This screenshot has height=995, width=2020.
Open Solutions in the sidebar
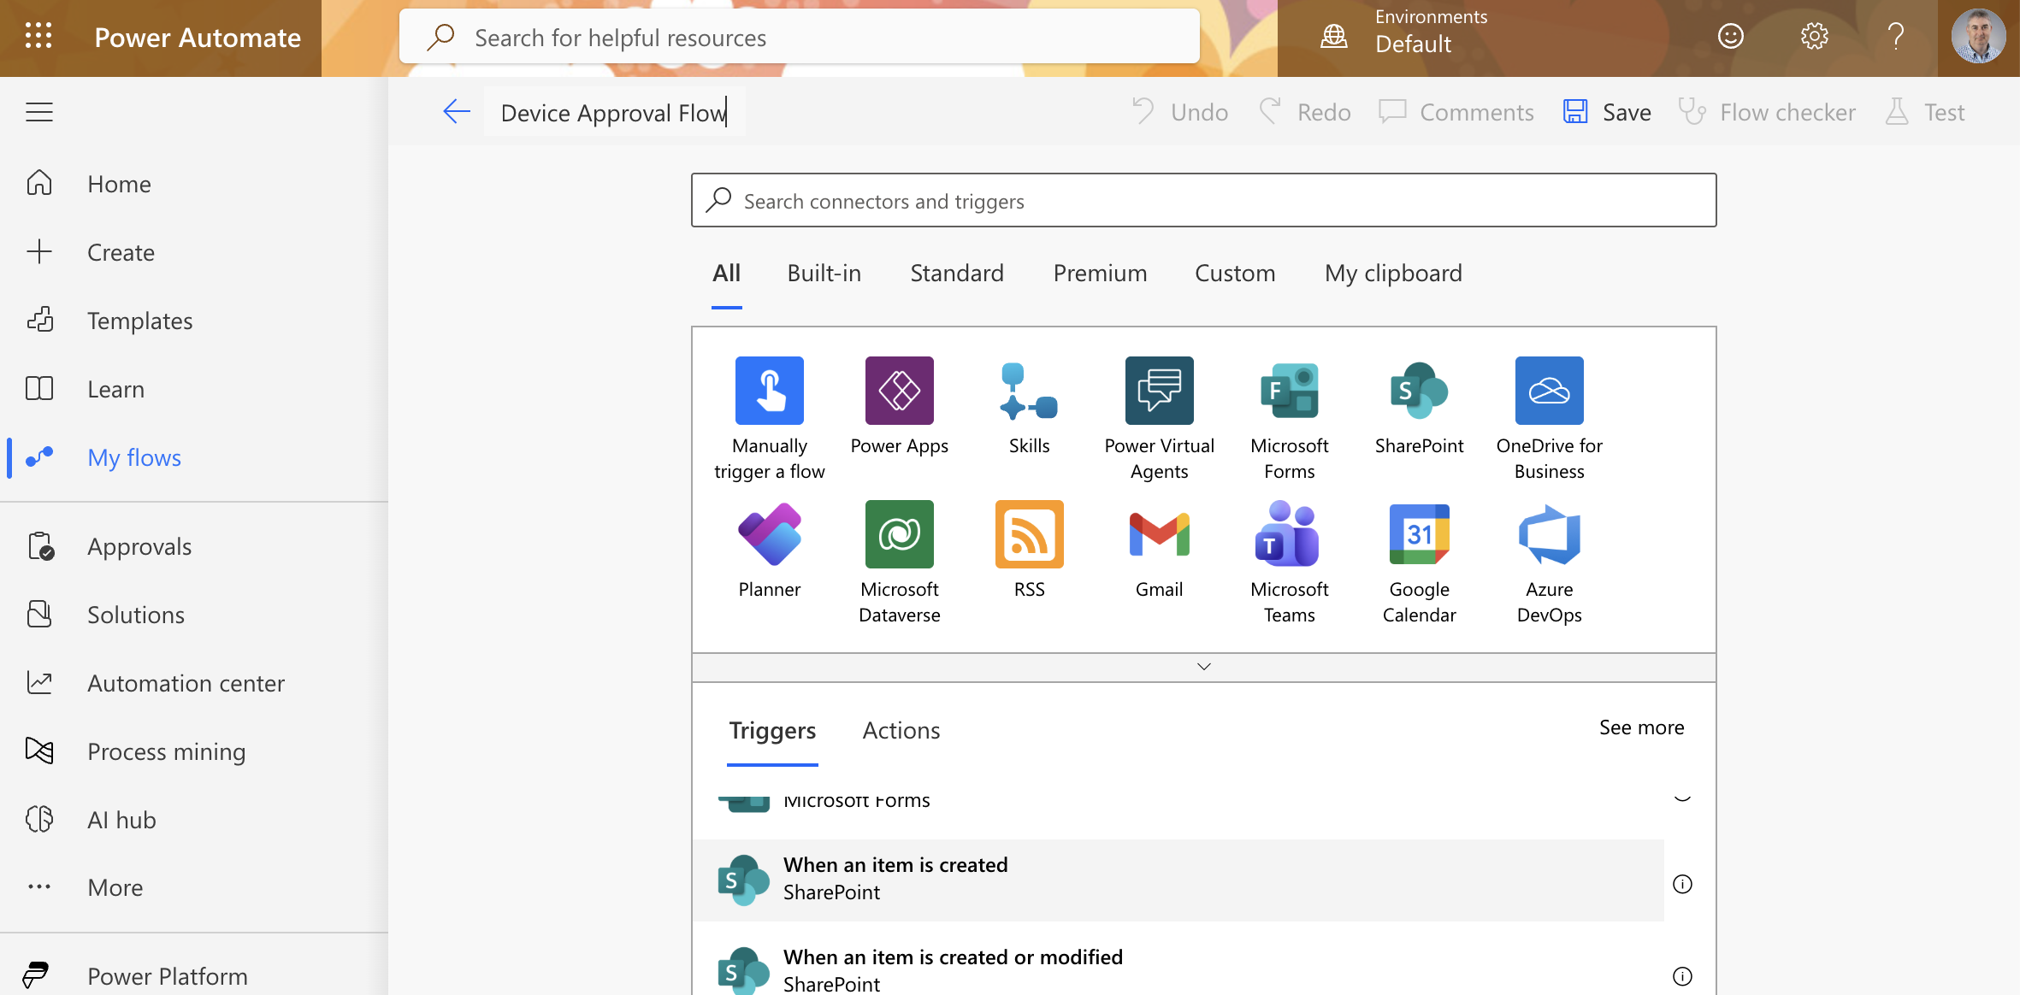136,615
